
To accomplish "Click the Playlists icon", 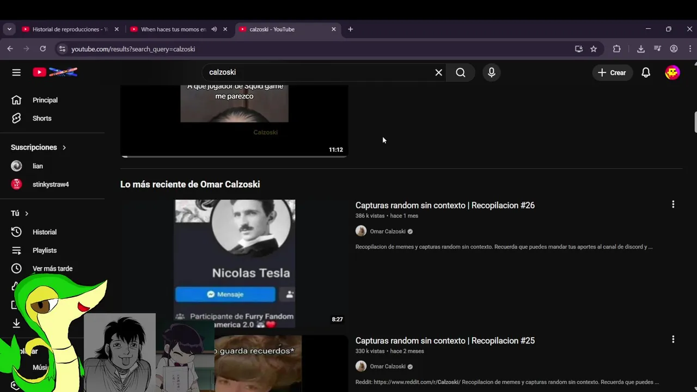I will [16, 250].
